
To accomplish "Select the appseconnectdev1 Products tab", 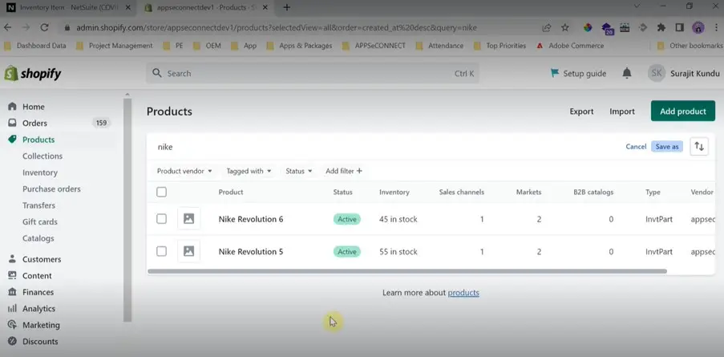I will pos(206,7).
